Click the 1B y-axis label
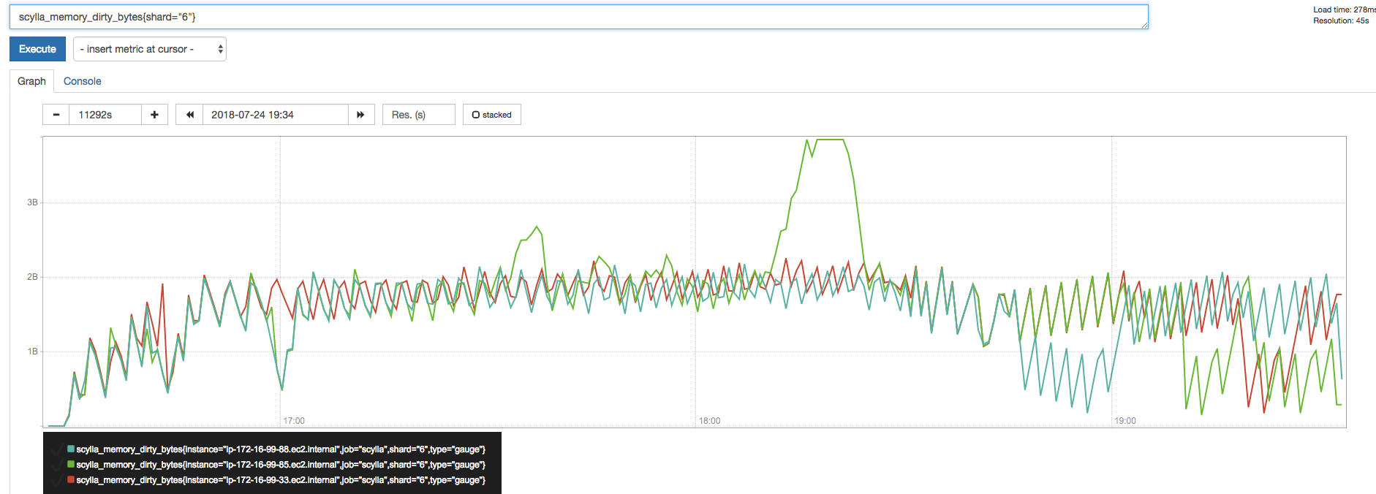Screen dimensions: 1376x494 coord(32,351)
